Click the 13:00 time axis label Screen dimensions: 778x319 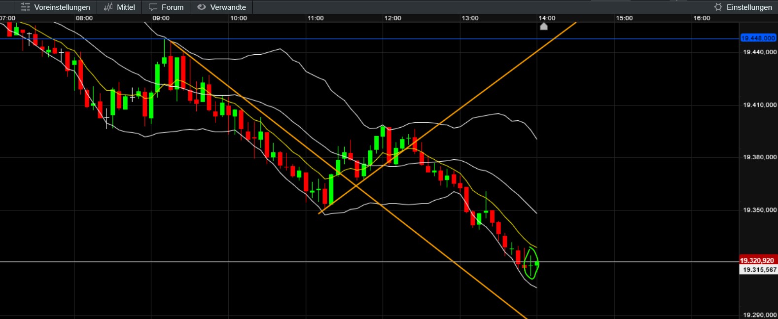(x=470, y=18)
